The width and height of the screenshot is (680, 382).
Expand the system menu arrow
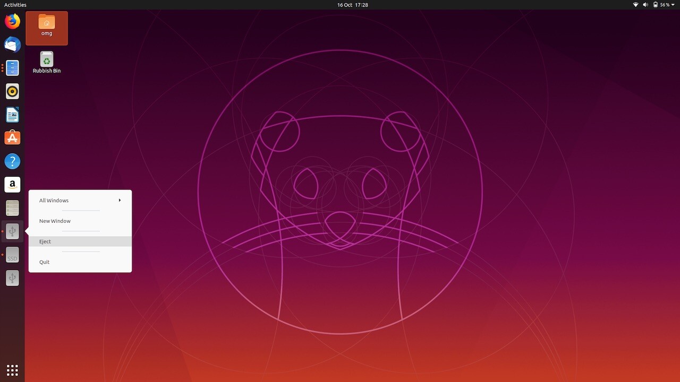673,5
